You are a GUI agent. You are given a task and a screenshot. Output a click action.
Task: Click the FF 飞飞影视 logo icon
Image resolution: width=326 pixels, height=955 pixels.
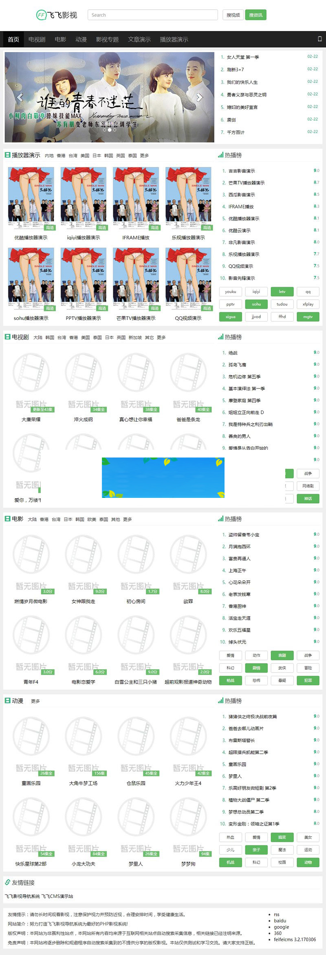coord(41,15)
